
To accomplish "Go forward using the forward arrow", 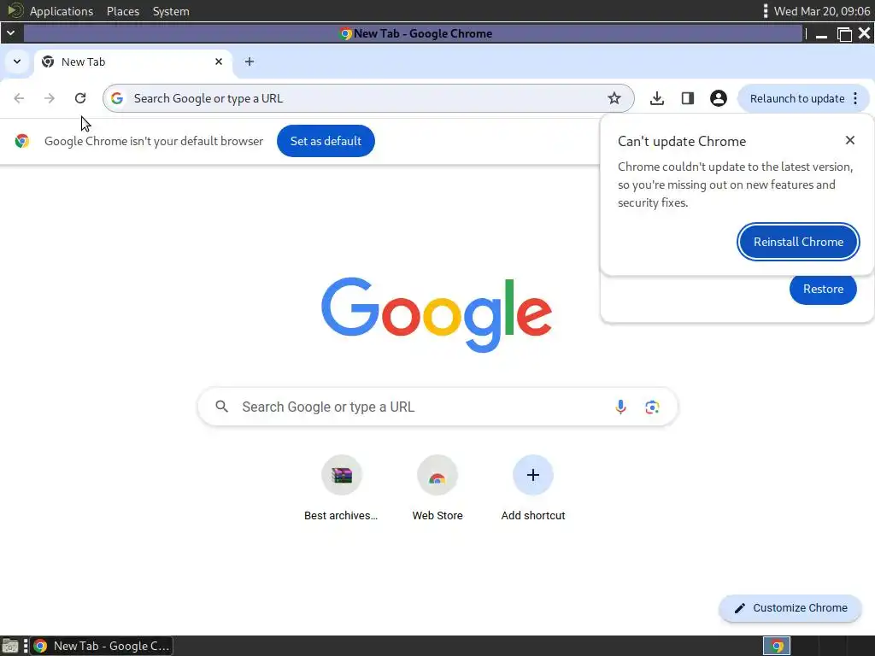I will click(50, 99).
